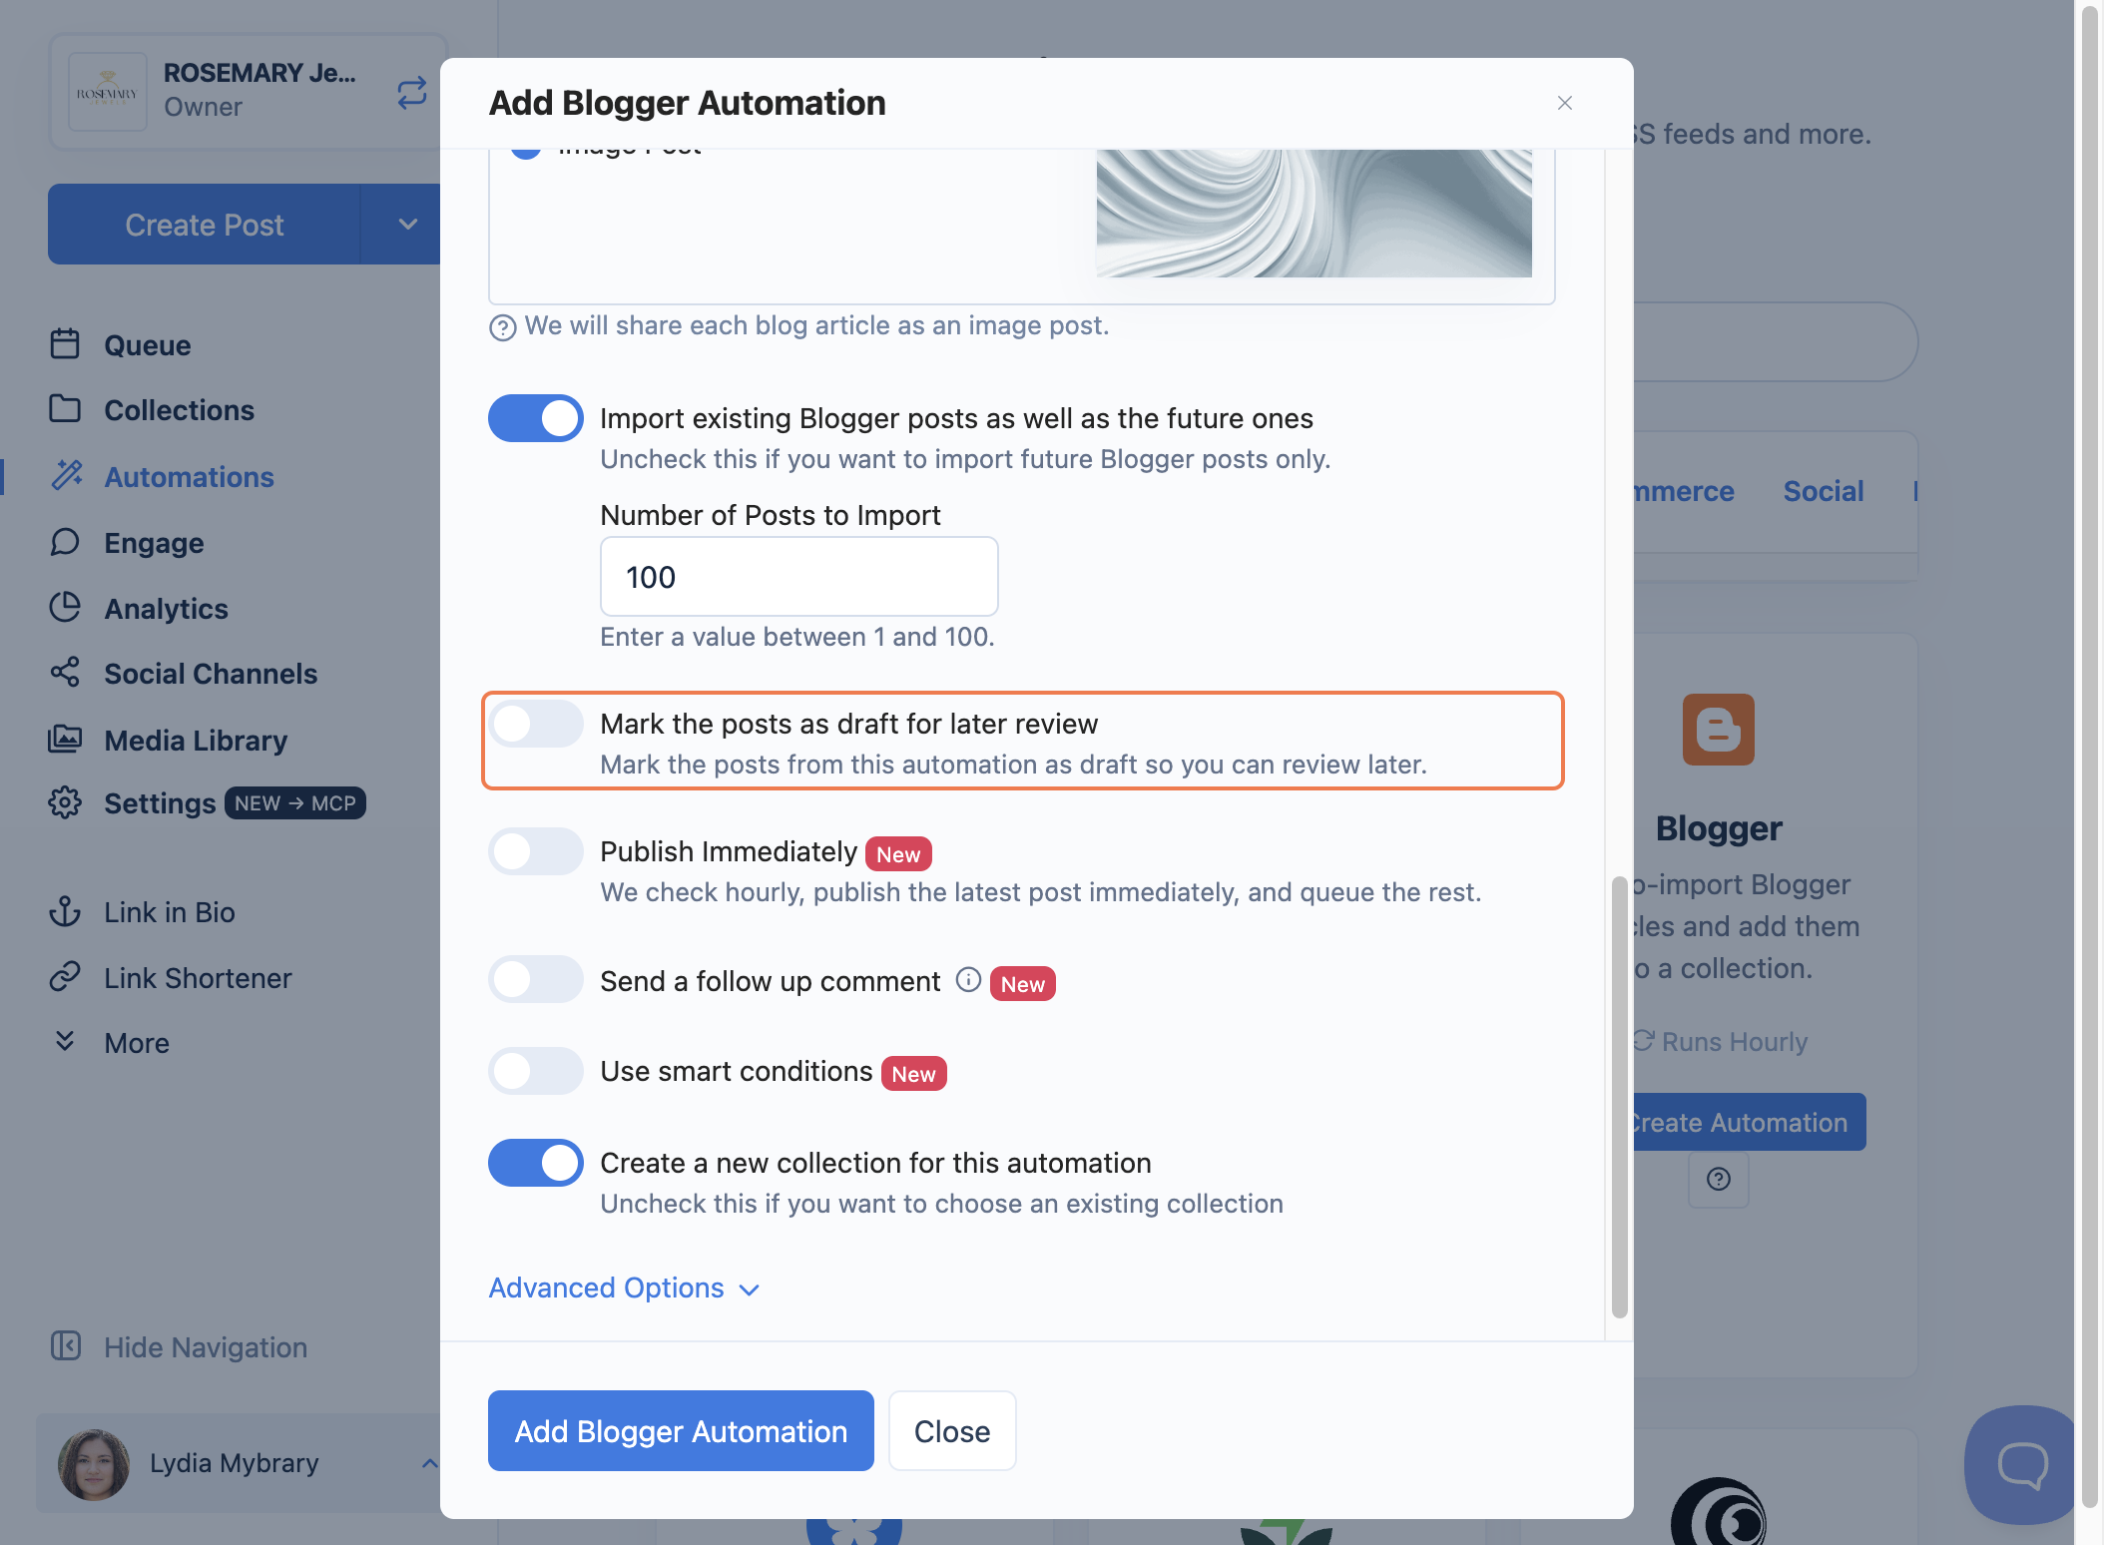This screenshot has width=2104, height=1545.
Task: Click the ROSEMARY workspace logo
Action: click(x=108, y=92)
